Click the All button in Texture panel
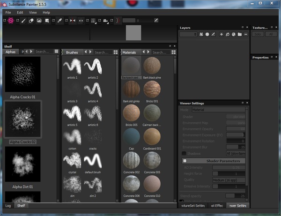The height and width of the screenshot is (216, 281). click(271, 34)
